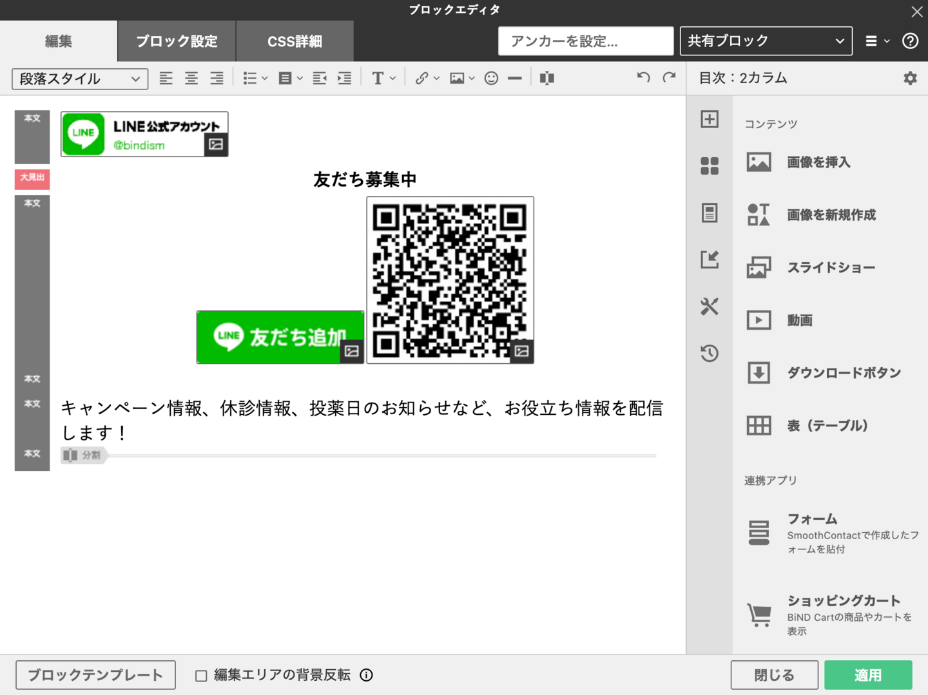Image resolution: width=928 pixels, height=695 pixels.
Task: Switch to the ブロック設定 tab
Action: tap(177, 41)
